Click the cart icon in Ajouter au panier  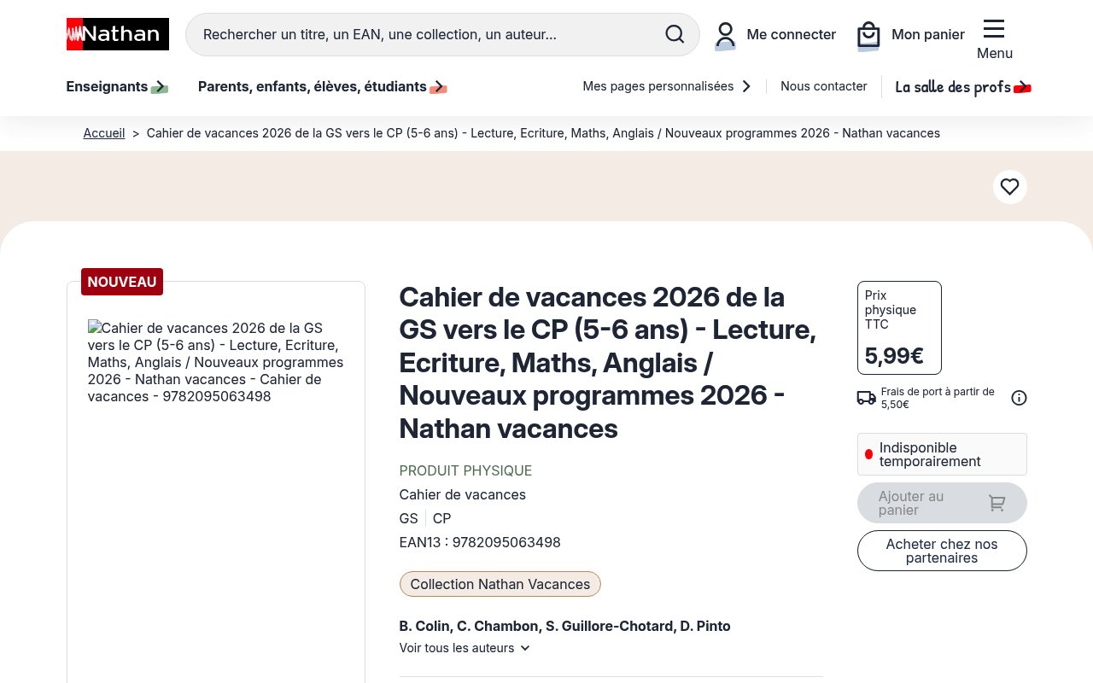[x=997, y=503]
